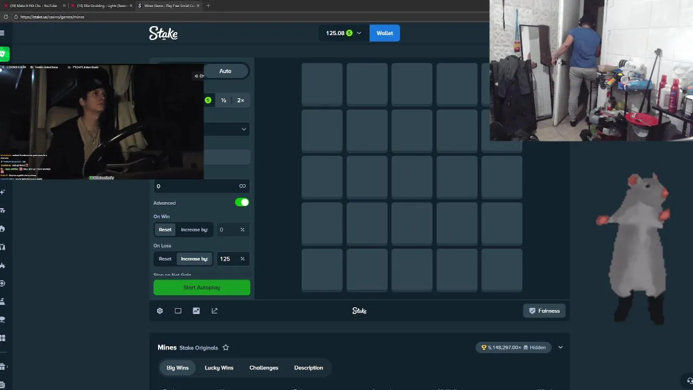Double the bet with 2× button
693x390 pixels.
coord(240,100)
